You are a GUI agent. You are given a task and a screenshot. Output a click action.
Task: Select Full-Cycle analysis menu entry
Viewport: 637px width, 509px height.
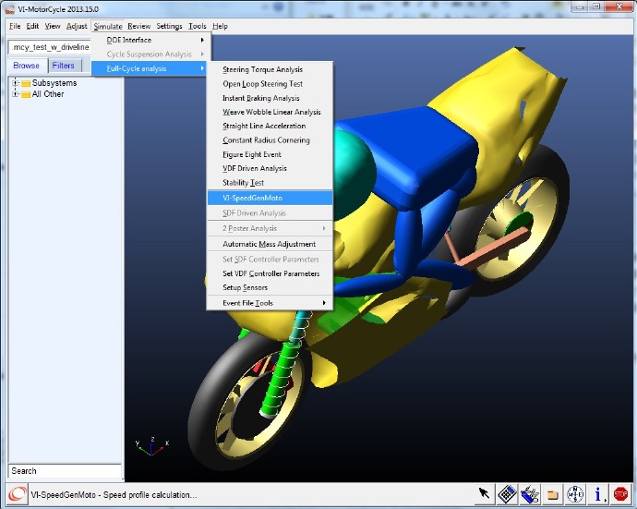pos(149,68)
